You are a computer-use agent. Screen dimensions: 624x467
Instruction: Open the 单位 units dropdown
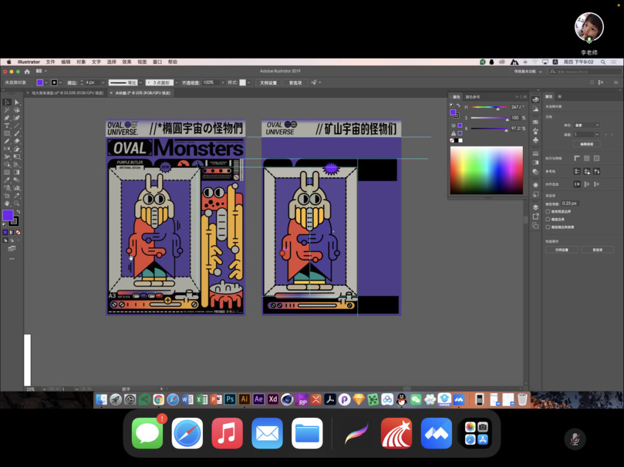coord(585,125)
